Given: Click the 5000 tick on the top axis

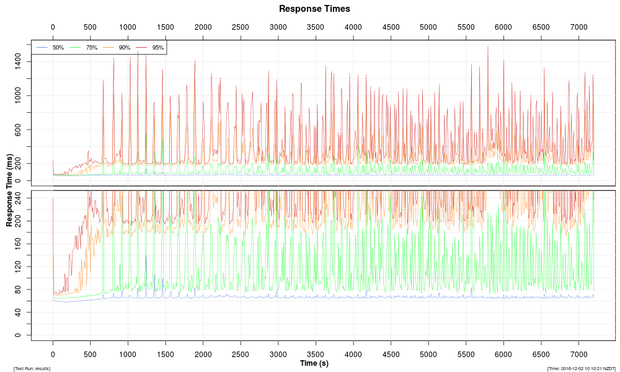Looking at the screenshot, I should point(428,27).
